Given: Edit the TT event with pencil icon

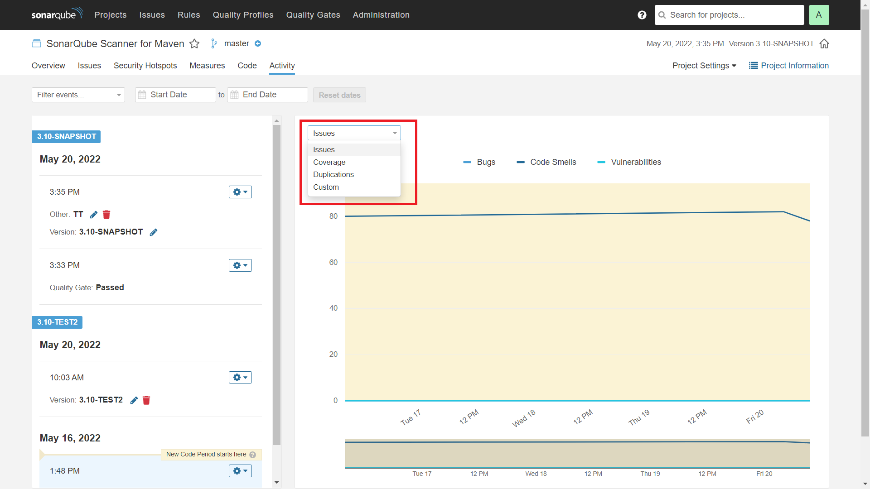Looking at the screenshot, I should click(94, 215).
